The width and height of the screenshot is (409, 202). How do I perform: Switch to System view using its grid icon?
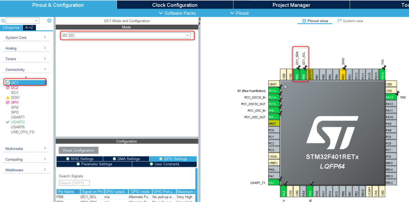pyautogui.click(x=340, y=21)
